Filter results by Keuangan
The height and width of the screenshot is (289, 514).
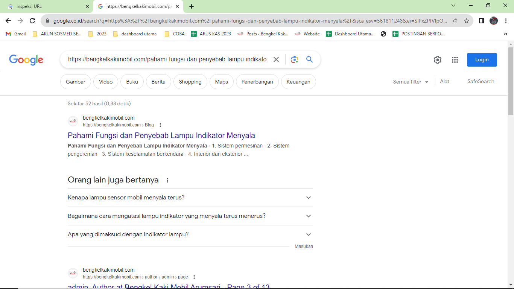coord(298,82)
